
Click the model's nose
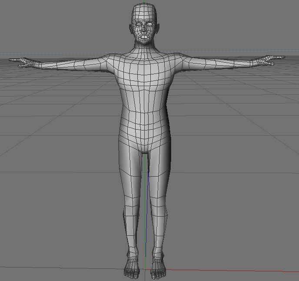tap(144, 29)
